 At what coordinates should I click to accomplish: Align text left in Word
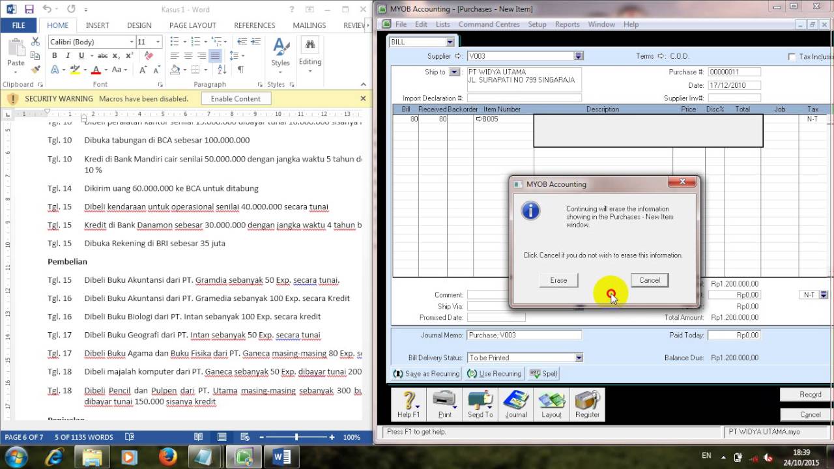tap(175, 56)
